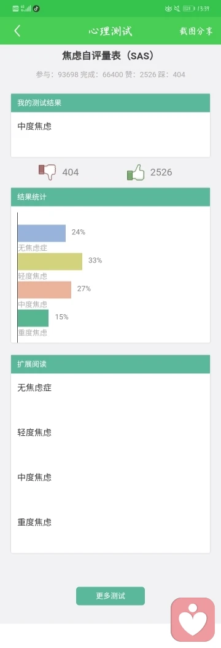Tap the thumbs-up like icon

pos(136,172)
